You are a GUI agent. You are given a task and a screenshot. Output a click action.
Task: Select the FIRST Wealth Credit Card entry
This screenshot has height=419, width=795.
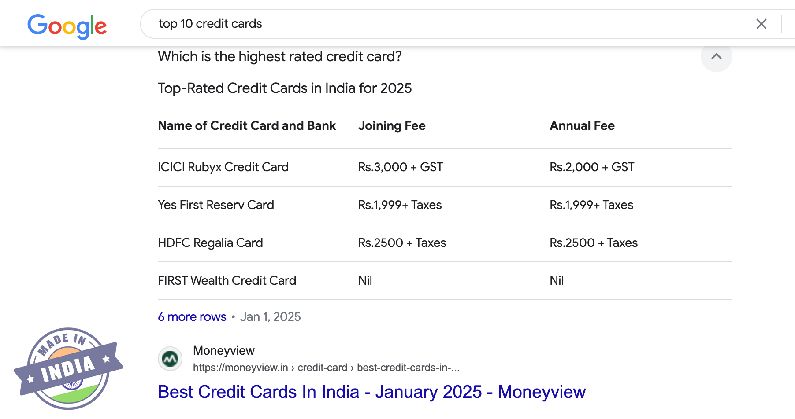point(227,281)
